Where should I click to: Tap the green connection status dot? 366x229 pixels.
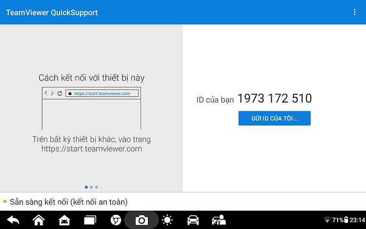[x=5, y=202]
